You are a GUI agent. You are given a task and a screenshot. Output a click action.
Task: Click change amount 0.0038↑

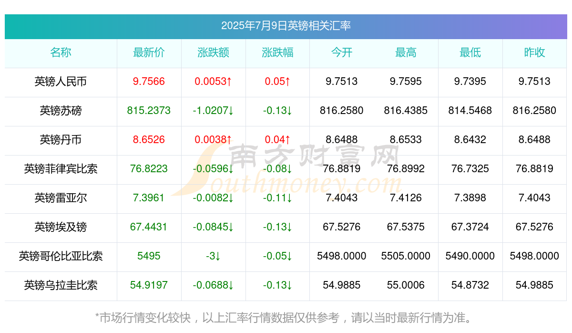[x=213, y=140]
